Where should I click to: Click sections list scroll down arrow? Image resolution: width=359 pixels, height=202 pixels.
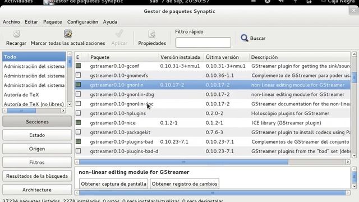tap(70, 104)
